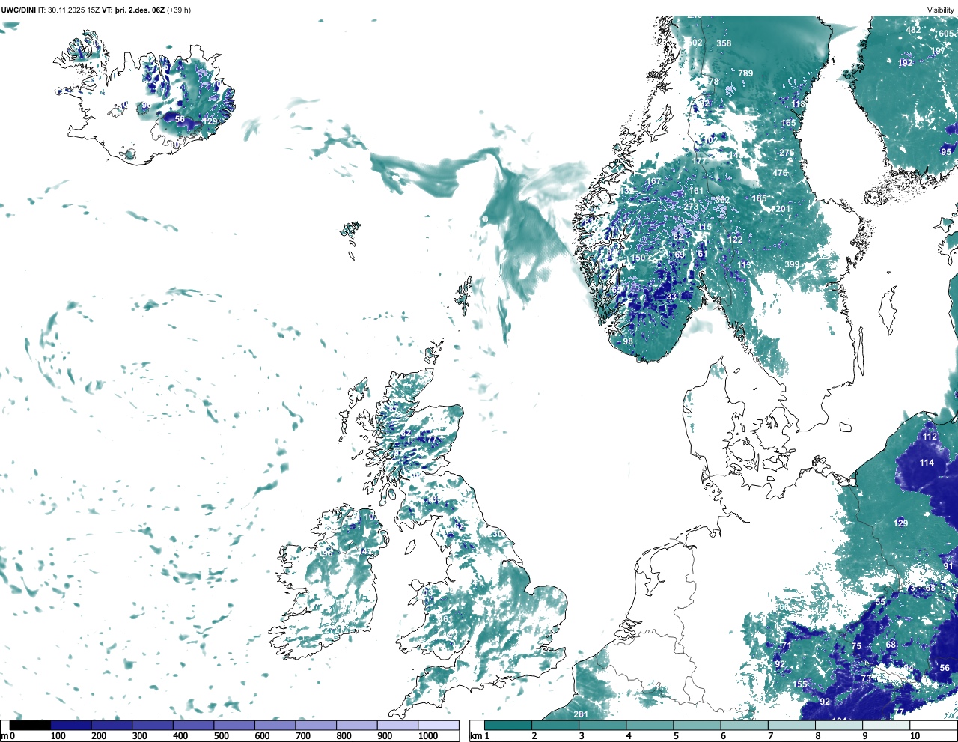Click the dark teal 1–2 km legend swatch
The width and height of the screenshot is (958, 742).
tap(508, 725)
